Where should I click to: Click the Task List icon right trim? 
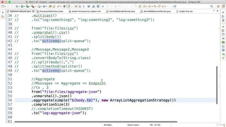223,20
